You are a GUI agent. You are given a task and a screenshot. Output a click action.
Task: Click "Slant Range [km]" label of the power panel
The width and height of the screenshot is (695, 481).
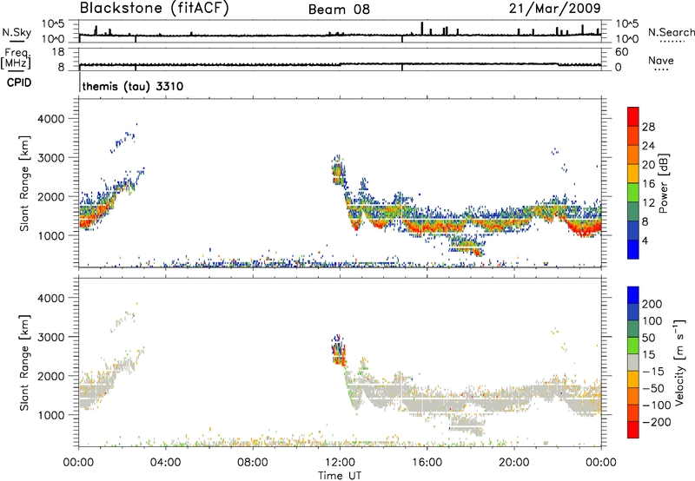tap(24, 183)
